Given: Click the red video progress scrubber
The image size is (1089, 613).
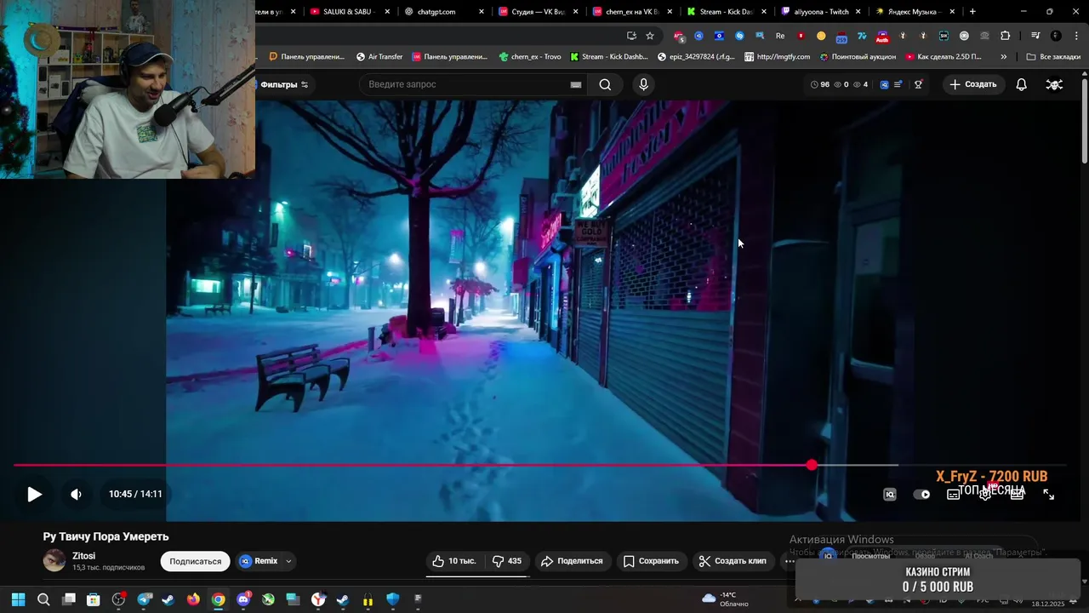Looking at the screenshot, I should [x=812, y=465].
